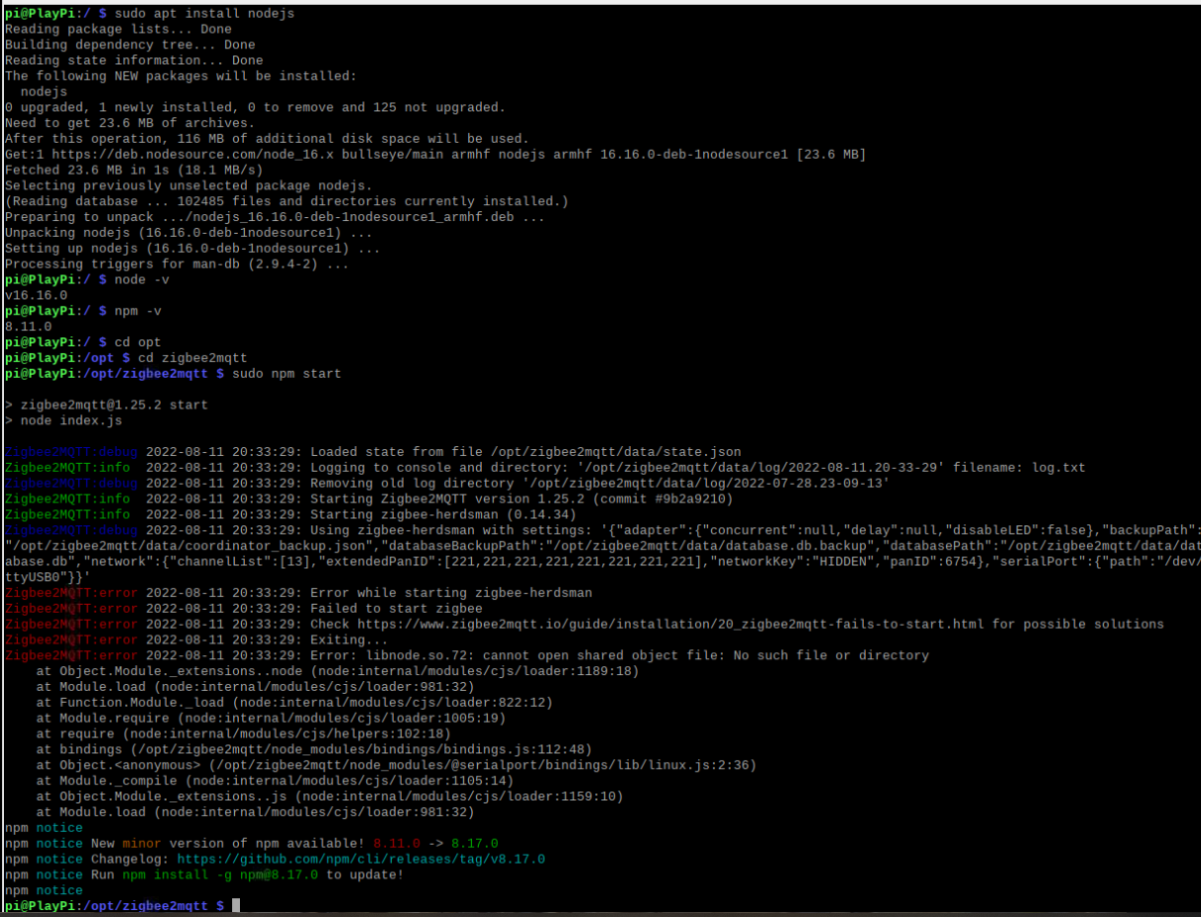Viewport: 1201px width, 917px height.
Task: Click the 'Error while starting zigbee-herdsman' line
Action: point(299,593)
